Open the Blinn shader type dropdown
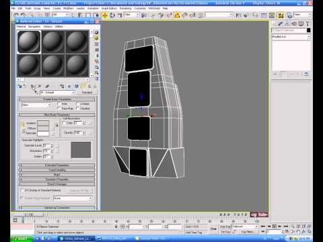323x242 pixels. click(36, 105)
